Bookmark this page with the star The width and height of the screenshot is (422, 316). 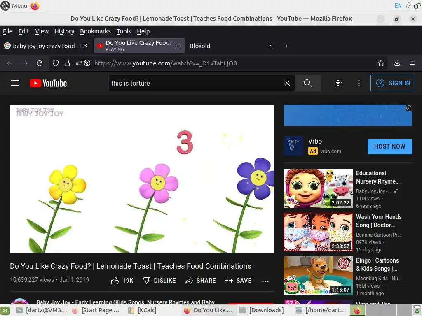381,63
